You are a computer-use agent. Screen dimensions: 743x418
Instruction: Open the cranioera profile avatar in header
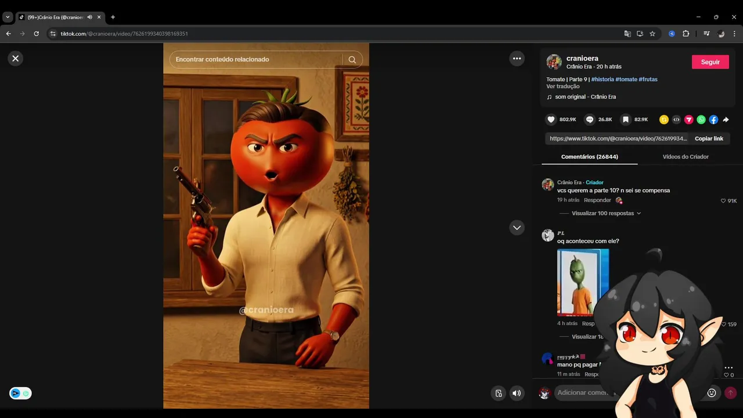tap(554, 62)
